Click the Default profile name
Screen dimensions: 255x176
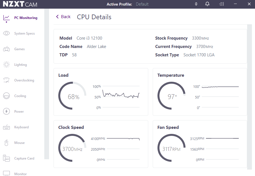coord(142,4)
